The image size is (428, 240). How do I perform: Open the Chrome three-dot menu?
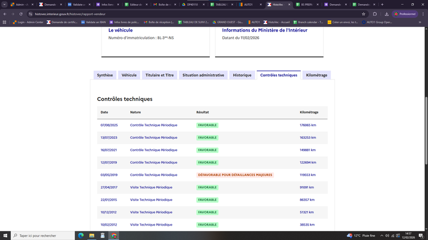(x=423, y=14)
